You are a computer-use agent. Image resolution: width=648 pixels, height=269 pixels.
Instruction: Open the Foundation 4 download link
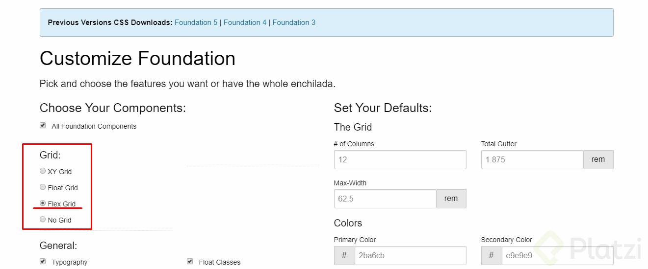(x=245, y=22)
